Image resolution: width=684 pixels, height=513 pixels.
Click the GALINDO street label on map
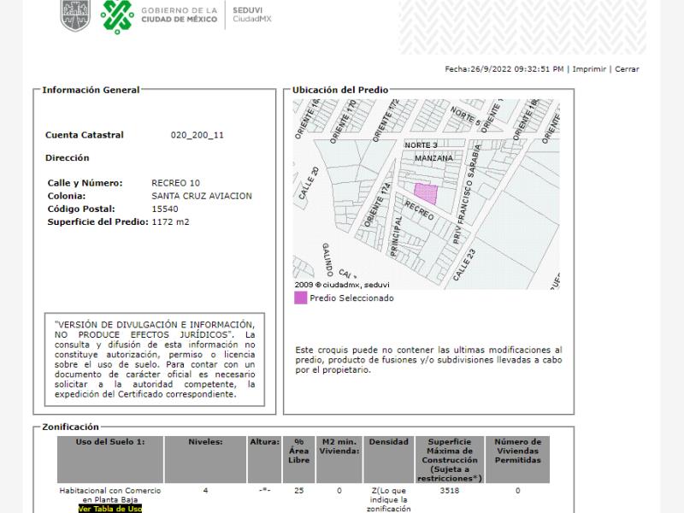(x=327, y=260)
